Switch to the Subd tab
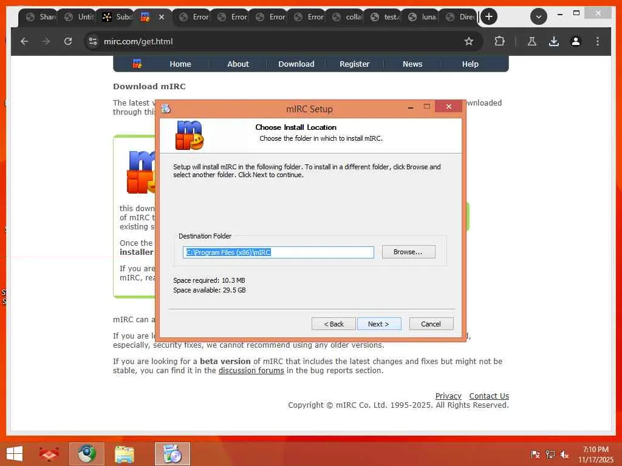 point(116,16)
